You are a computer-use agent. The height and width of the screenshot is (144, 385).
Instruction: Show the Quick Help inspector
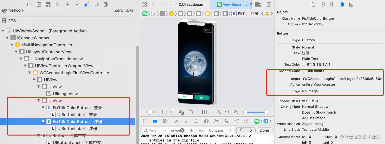coord(332,5)
